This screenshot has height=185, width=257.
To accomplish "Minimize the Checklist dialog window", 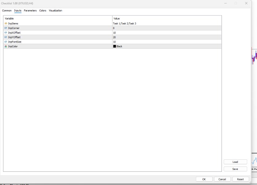I will [x=226, y=3].
